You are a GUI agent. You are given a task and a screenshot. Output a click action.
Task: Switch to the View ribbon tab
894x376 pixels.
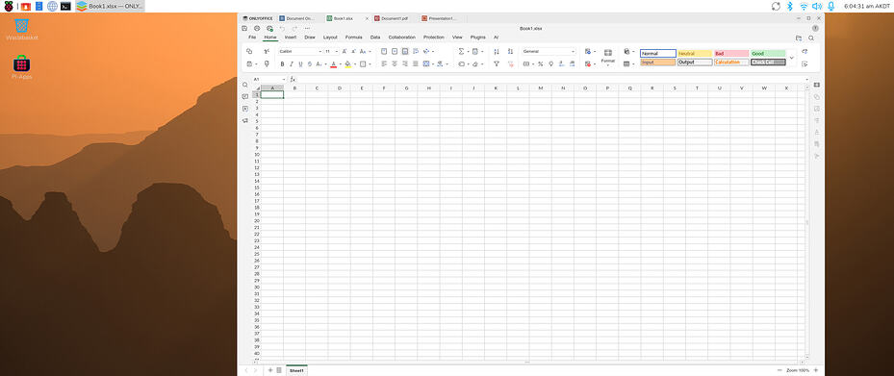457,38
